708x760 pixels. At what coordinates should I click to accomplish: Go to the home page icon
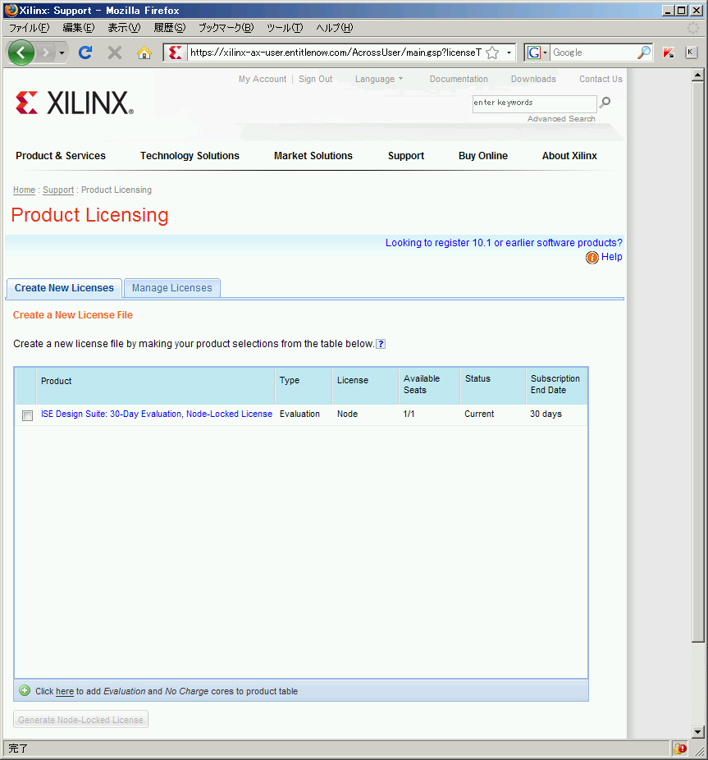[144, 53]
